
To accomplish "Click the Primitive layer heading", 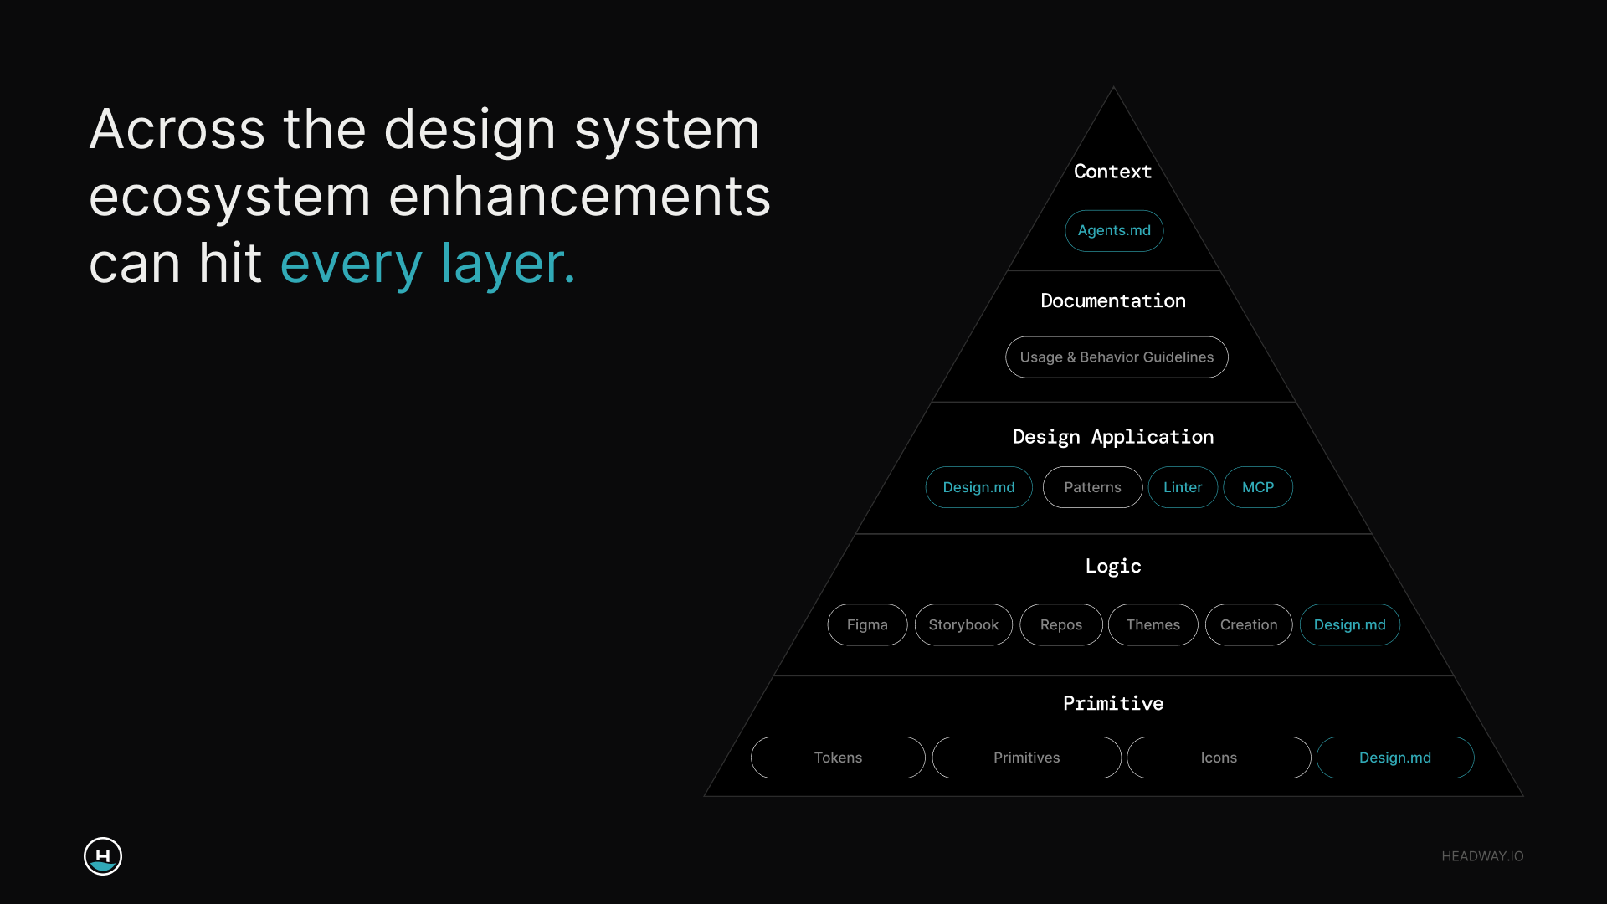I will tap(1113, 703).
